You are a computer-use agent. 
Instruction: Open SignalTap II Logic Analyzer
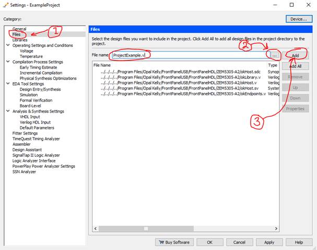point(36,155)
